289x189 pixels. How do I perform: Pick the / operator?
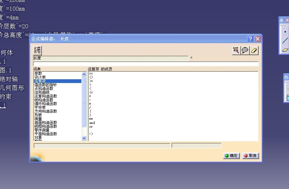90,108
